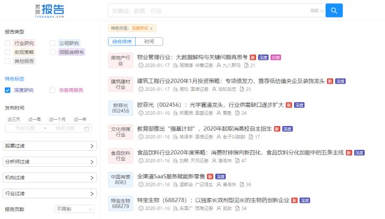Click 新 badge on 物业管理行业 report
385x219 pixels.
point(253,57)
